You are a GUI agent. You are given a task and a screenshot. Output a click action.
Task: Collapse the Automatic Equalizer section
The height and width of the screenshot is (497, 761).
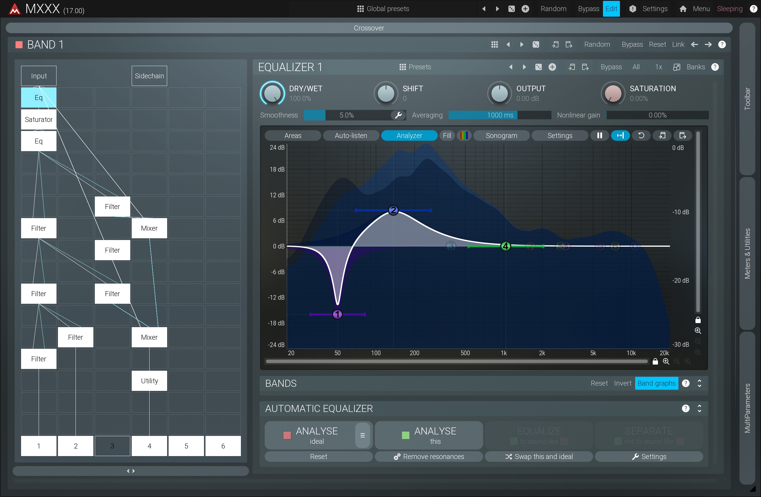[x=699, y=408]
